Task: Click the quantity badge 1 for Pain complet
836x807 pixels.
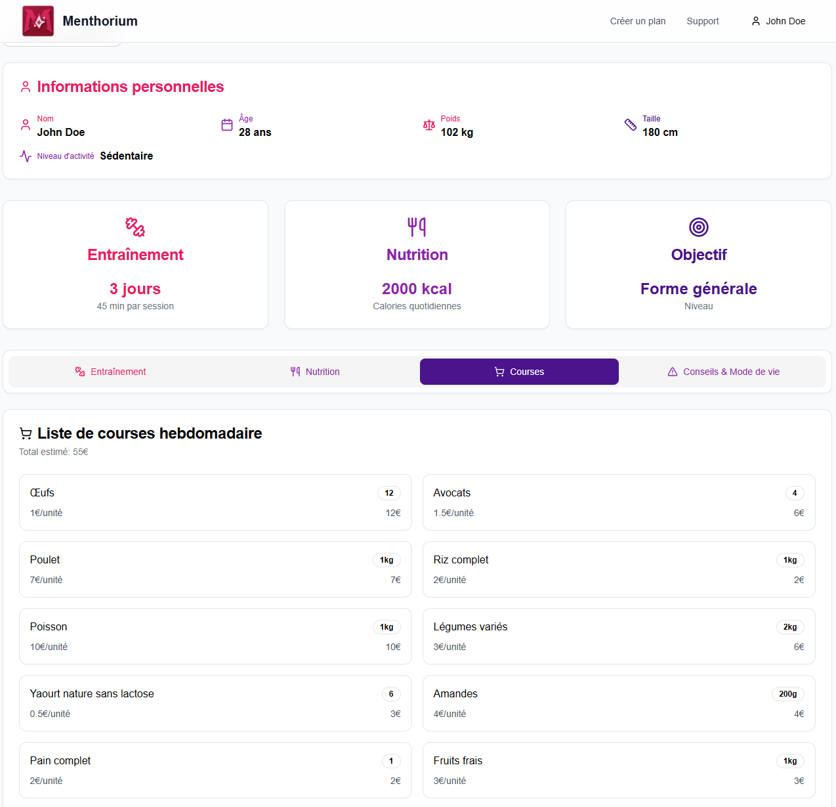Action: pyautogui.click(x=391, y=761)
